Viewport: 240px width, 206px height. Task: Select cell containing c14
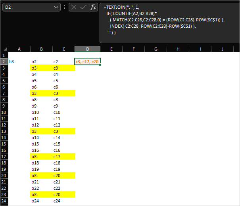click(x=64, y=138)
